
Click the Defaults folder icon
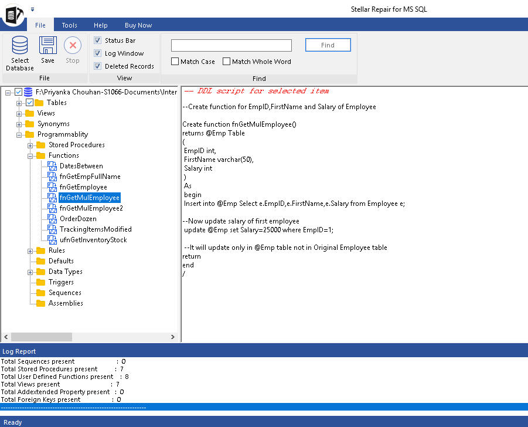[x=41, y=261]
